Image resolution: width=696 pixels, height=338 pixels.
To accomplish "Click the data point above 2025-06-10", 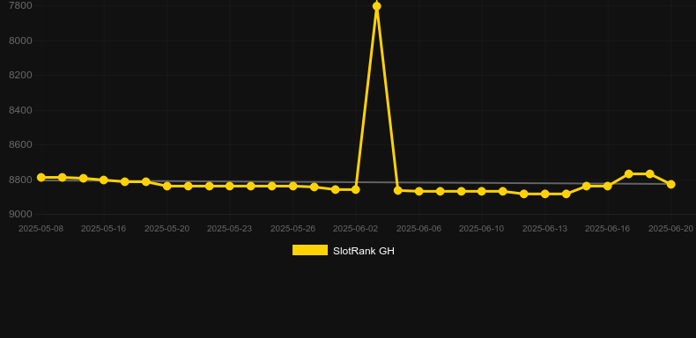I will click(x=482, y=191).
